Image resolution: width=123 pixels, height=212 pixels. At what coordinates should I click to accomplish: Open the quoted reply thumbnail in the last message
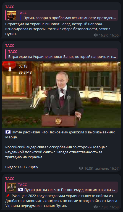12,187
